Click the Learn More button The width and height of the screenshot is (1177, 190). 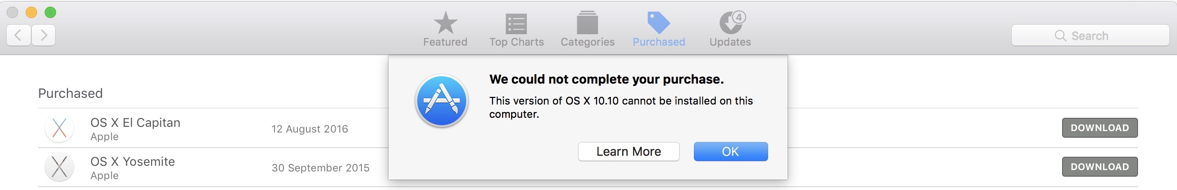click(x=628, y=152)
